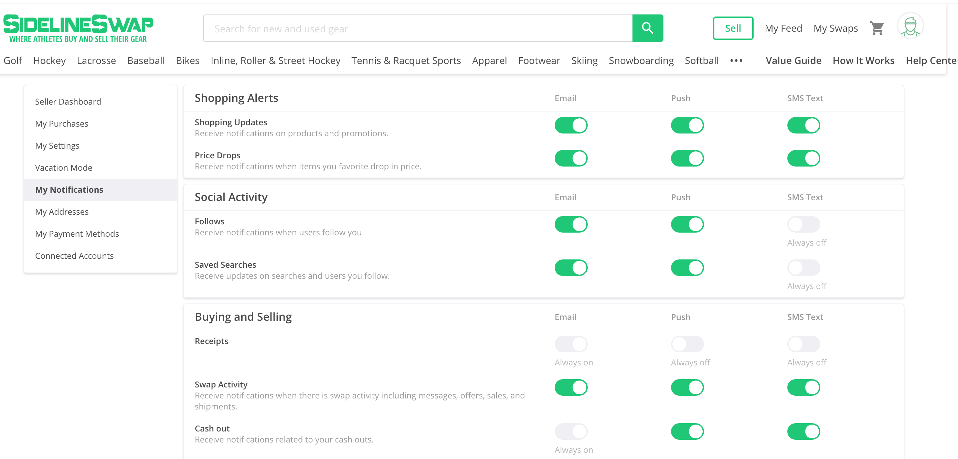
Task: Go to My Addresses
Action: click(100, 212)
